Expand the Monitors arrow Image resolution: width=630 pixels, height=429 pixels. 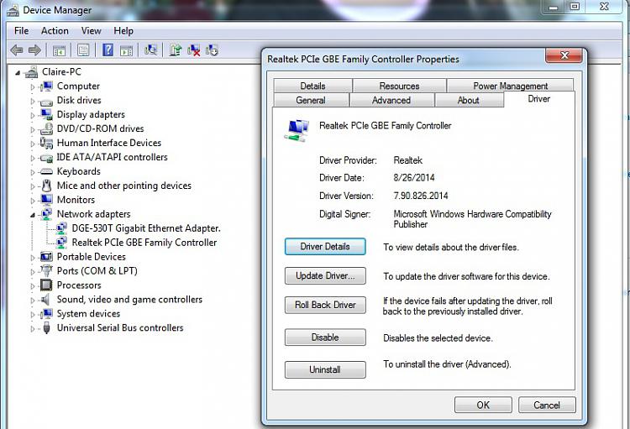[33, 201]
